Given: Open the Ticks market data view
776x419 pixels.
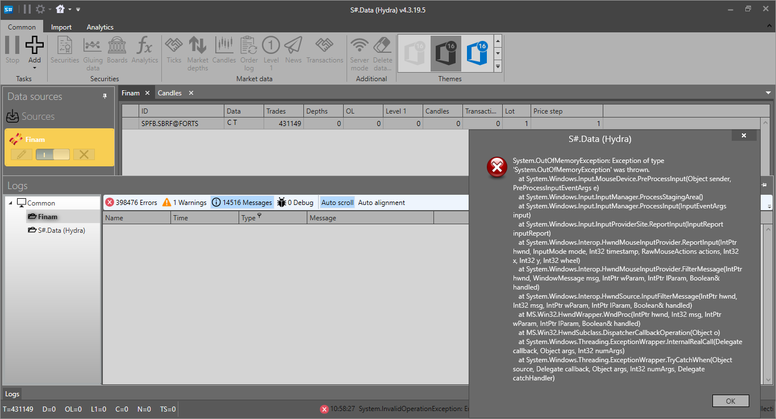Looking at the screenshot, I should coord(174,50).
